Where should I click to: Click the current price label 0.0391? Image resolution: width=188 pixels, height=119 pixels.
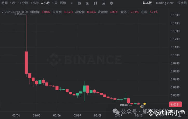(175, 104)
